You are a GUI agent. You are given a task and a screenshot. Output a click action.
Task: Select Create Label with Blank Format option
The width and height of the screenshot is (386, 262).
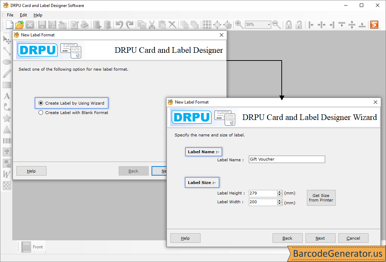[73, 112]
